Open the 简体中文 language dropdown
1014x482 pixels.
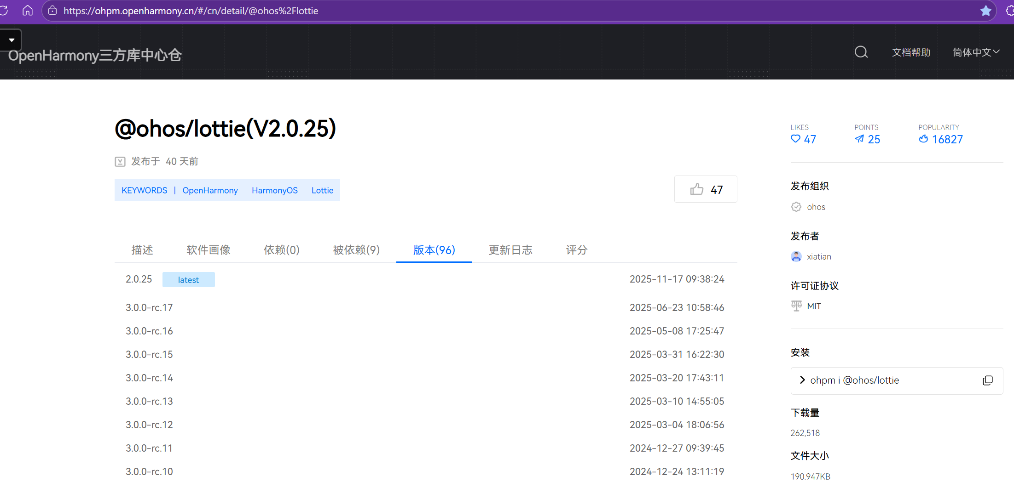click(975, 52)
